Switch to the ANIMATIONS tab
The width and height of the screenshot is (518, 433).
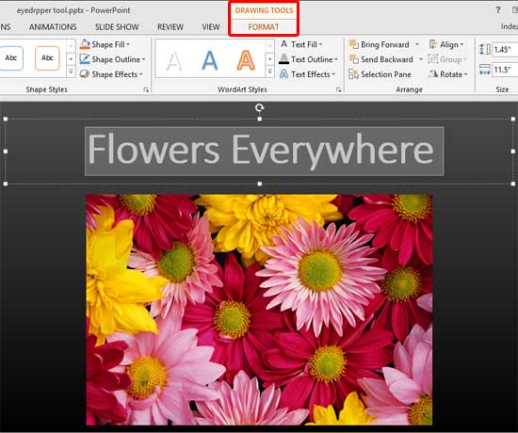coord(53,26)
